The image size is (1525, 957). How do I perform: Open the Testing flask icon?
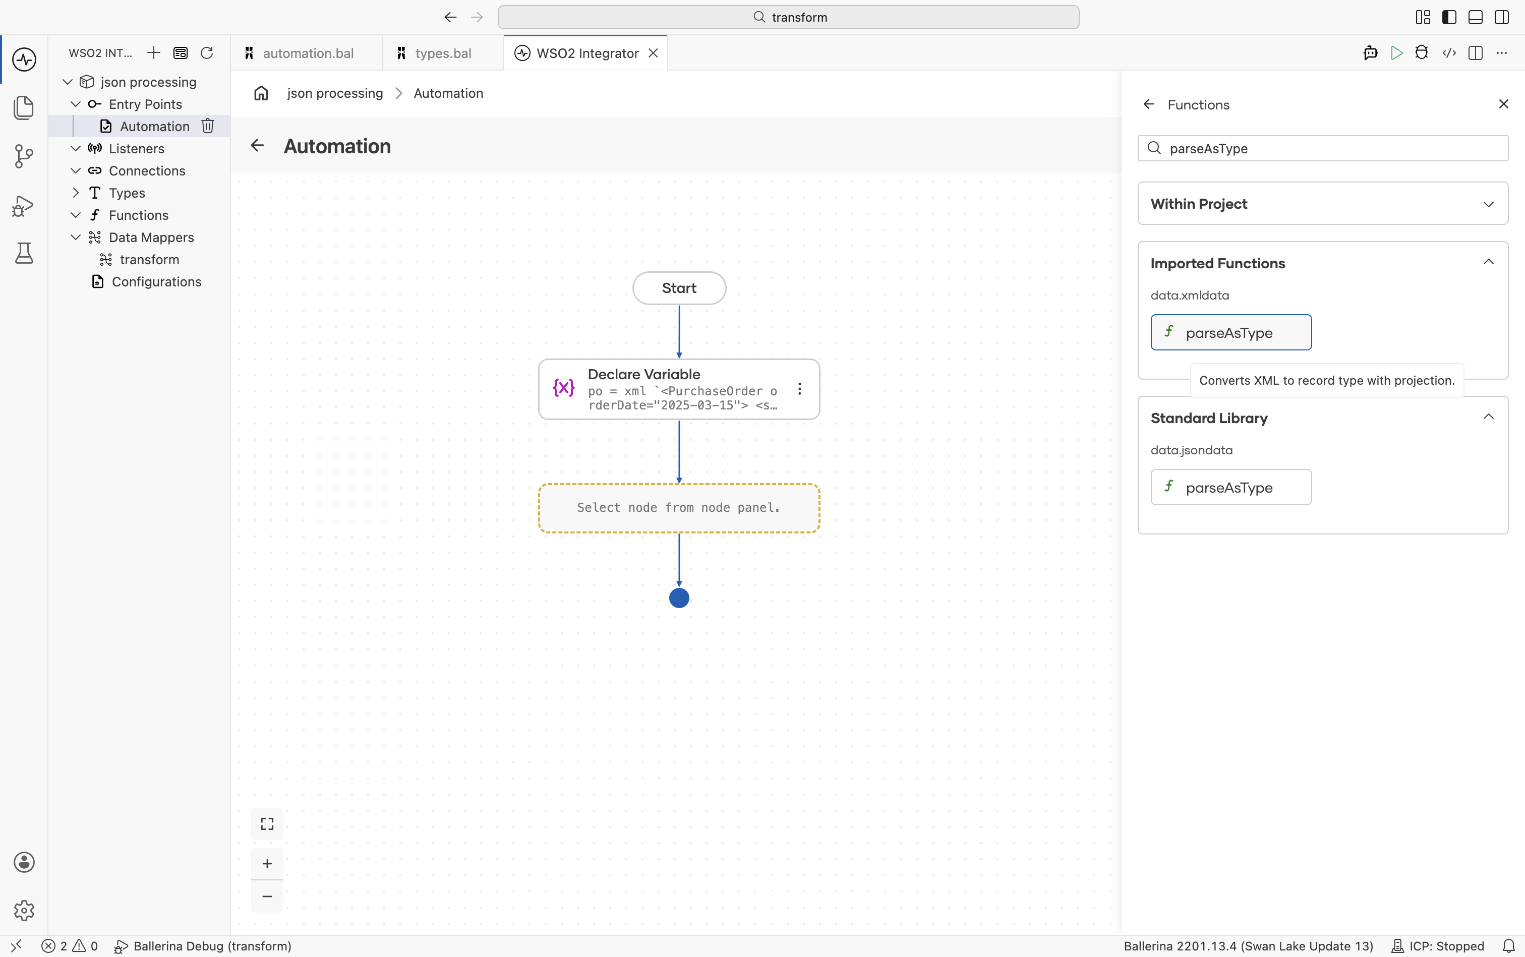(x=24, y=253)
